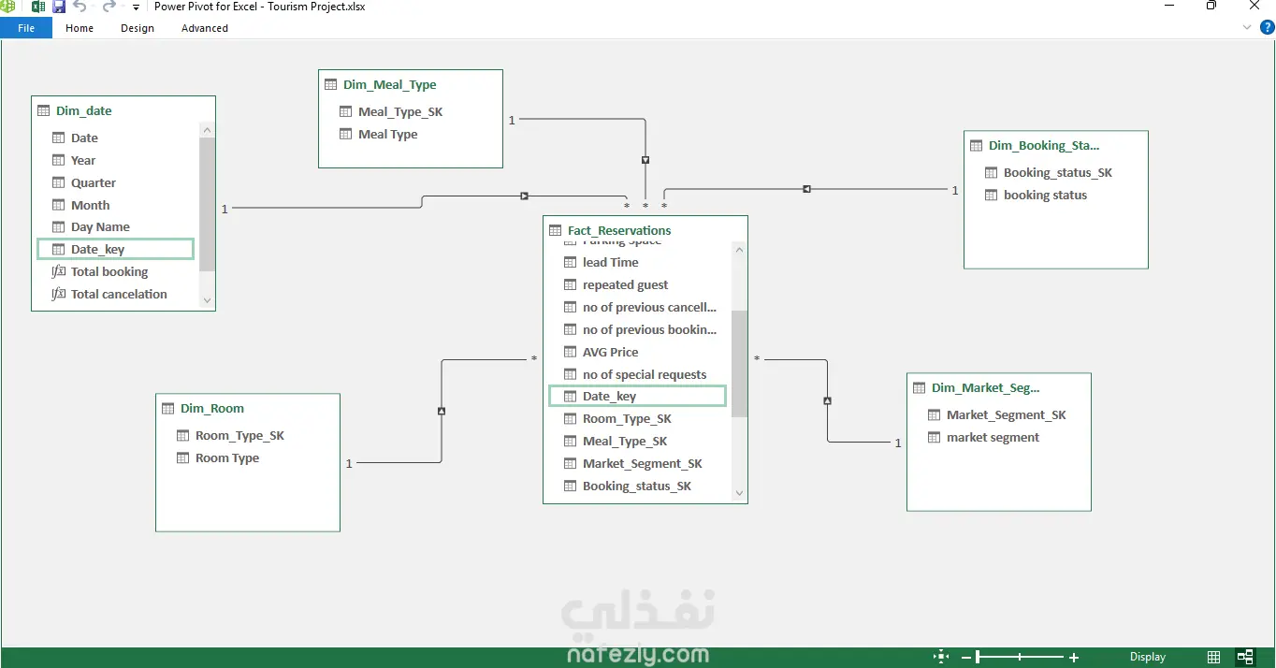Click the Undo arrow icon
Viewport: 1276px width, 668px height.
coord(80,7)
